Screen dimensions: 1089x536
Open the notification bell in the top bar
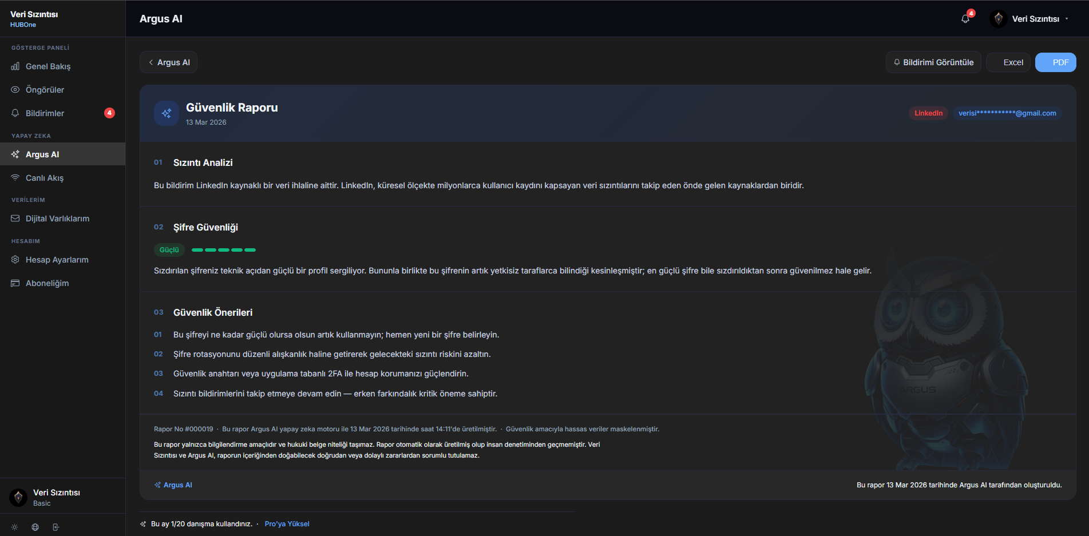965,19
